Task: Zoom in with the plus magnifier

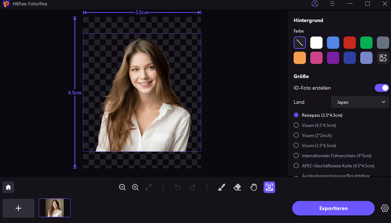Action: 136,187
